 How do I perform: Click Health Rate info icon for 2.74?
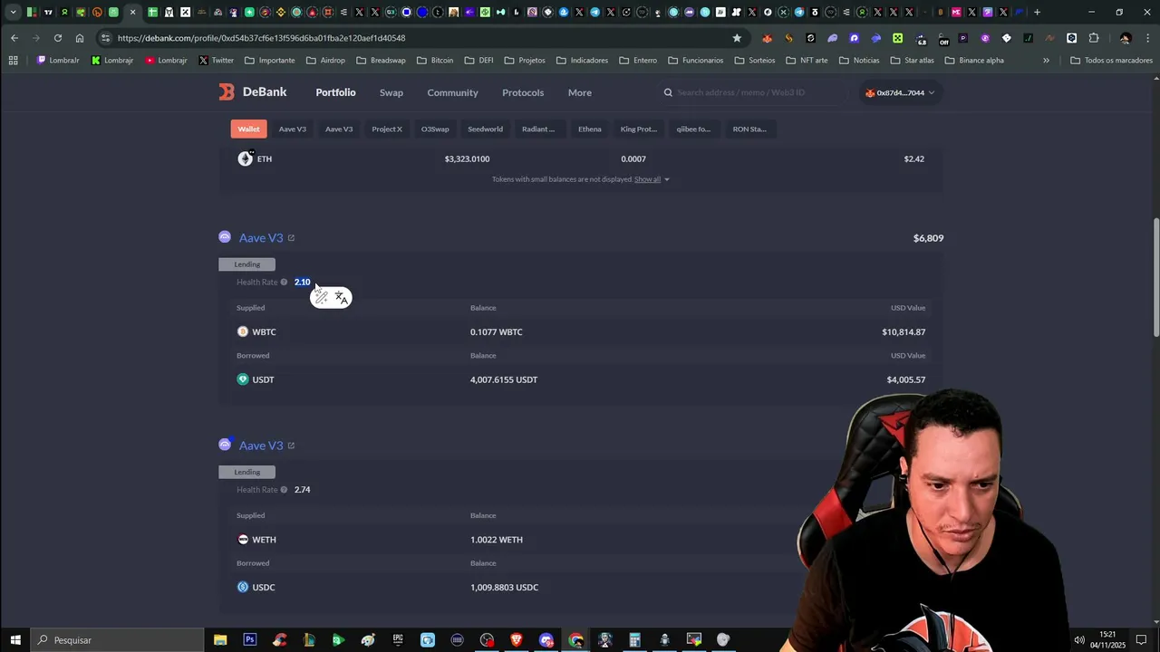point(284,490)
